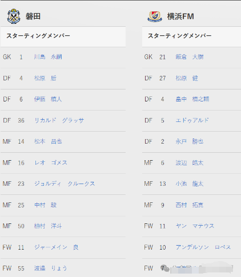
Task: Click the Yokohama defender 松原 健
Action: click(x=187, y=78)
